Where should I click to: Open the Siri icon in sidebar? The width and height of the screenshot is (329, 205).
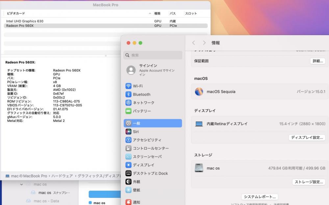tap(128, 132)
